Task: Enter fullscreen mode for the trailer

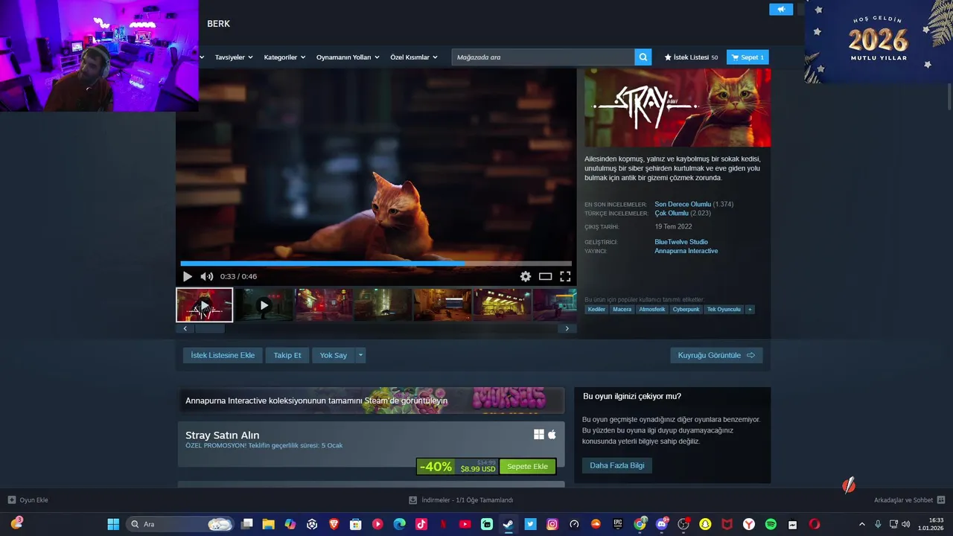Action: pyautogui.click(x=565, y=276)
